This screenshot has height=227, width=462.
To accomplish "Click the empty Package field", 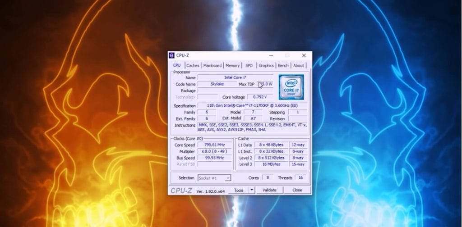I will (x=236, y=91).
